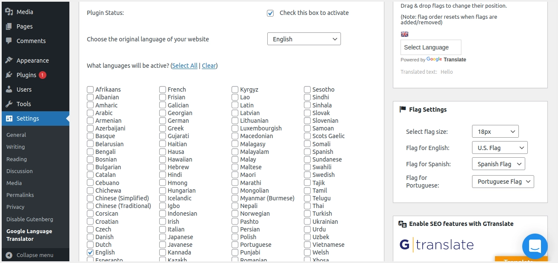Open the Select flag size dropdown

[495, 132]
